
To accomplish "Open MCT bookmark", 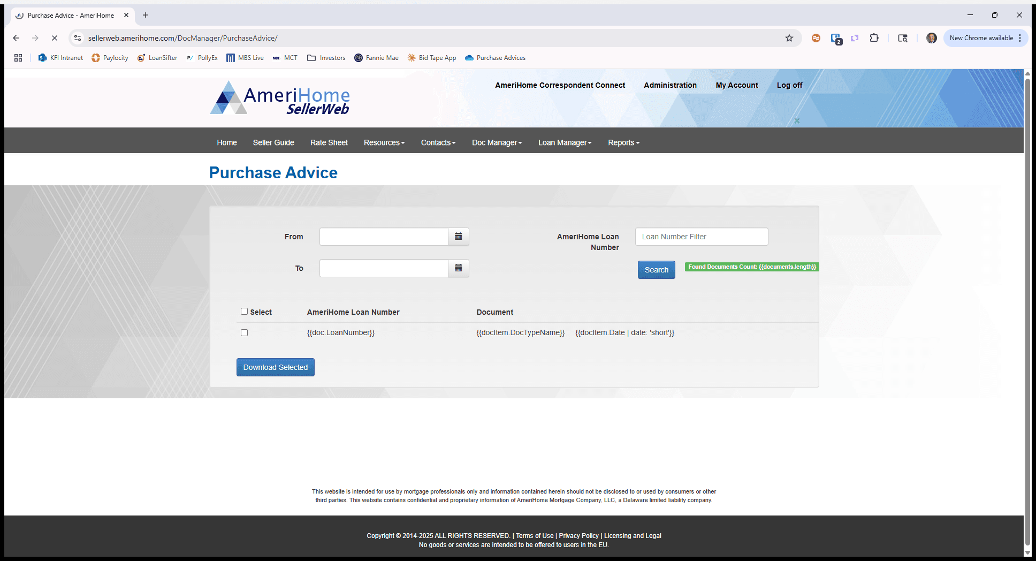I will [x=285, y=58].
